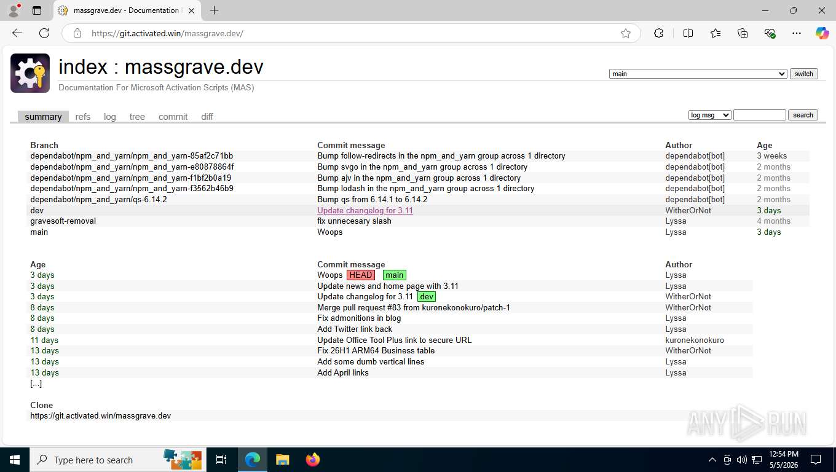Viewport: 836px width, 472px height.
Task: Open the red HEAD ref label
Action: [x=361, y=275]
